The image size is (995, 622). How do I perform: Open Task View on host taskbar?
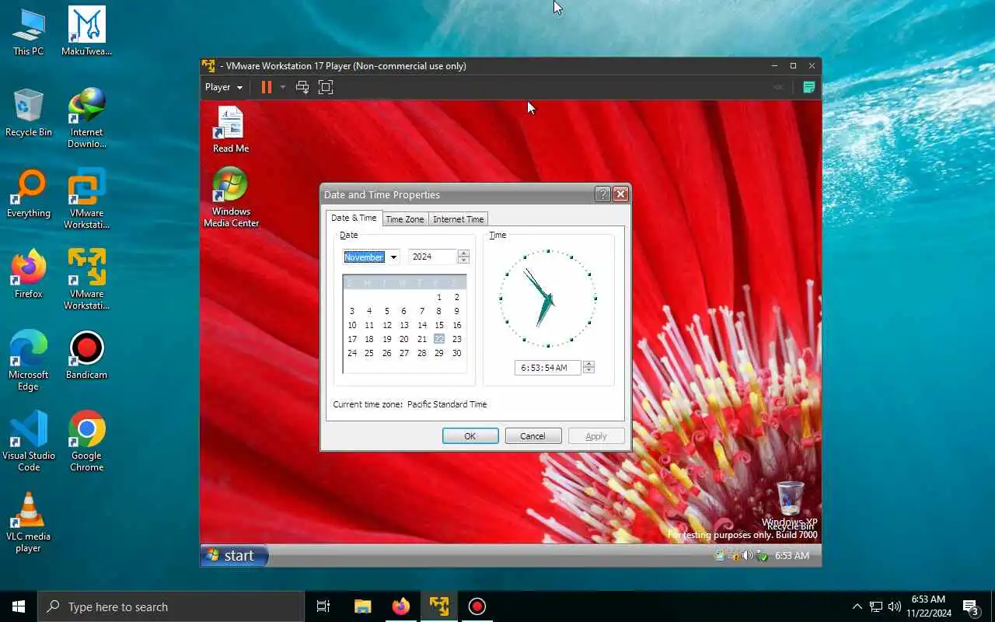click(x=323, y=606)
